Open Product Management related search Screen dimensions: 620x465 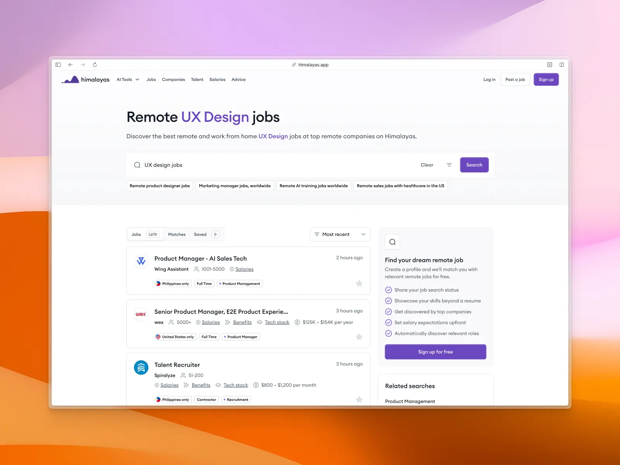point(410,401)
